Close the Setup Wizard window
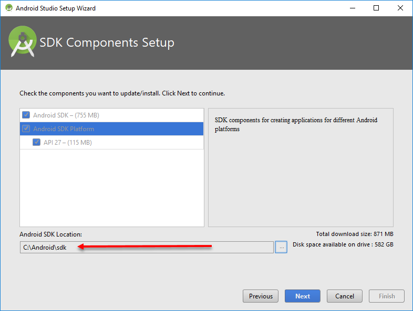Image resolution: width=413 pixels, height=311 pixels. [400, 8]
